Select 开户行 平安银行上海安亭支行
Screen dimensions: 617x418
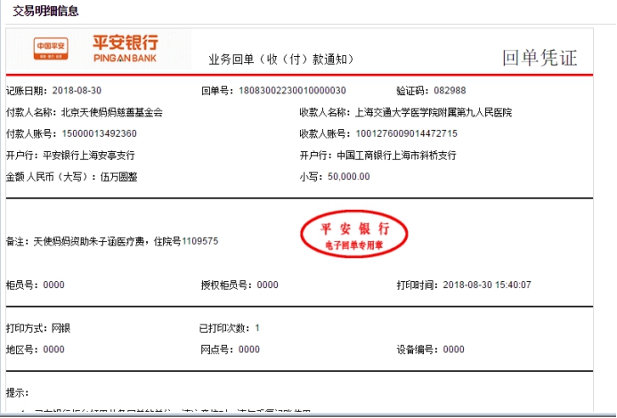[88, 156]
